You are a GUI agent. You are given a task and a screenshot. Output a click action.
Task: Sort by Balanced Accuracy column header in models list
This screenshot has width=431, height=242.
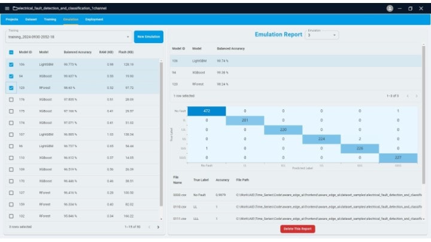(78, 52)
